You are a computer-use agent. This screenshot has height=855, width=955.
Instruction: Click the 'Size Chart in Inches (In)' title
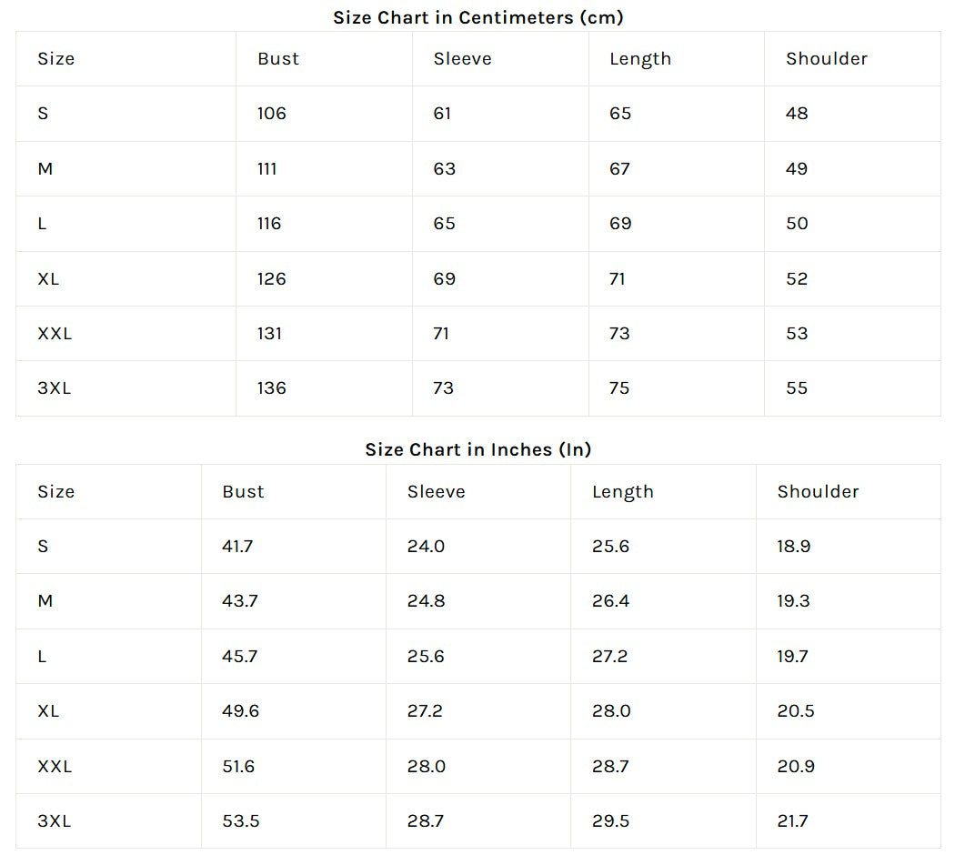coord(478,449)
